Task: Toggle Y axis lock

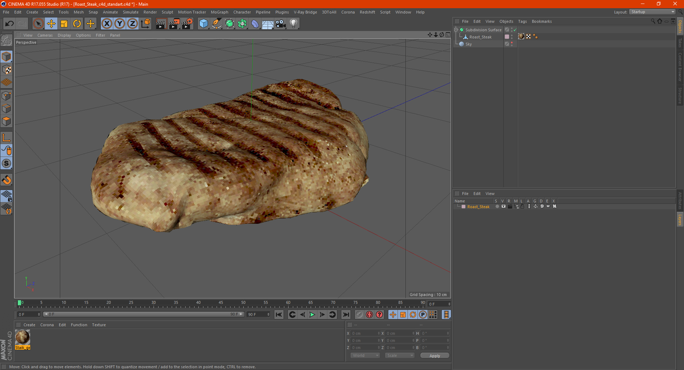Action: pos(120,24)
